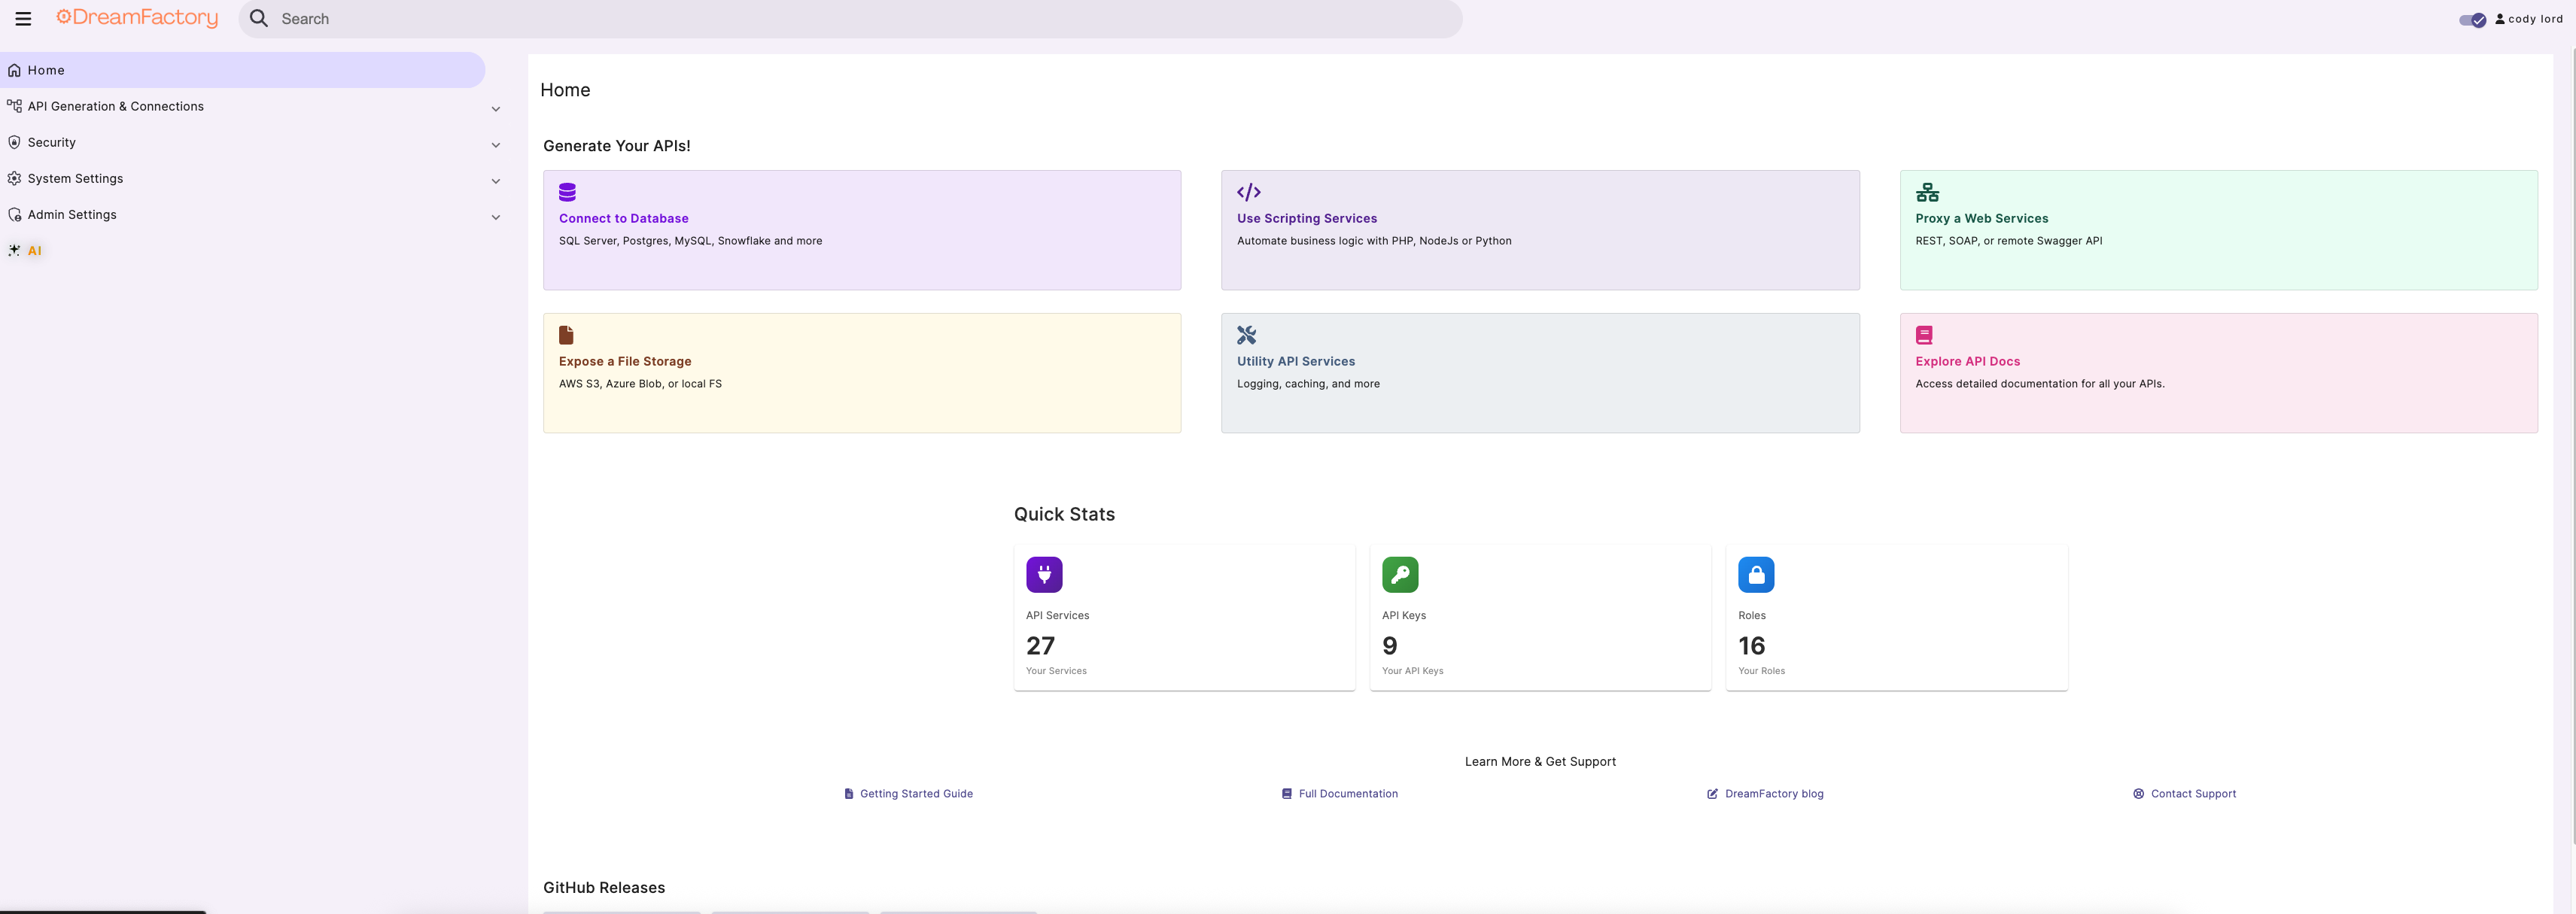Click the DreamFactory logo
Screen dimensions: 2576x914
[x=137, y=18]
